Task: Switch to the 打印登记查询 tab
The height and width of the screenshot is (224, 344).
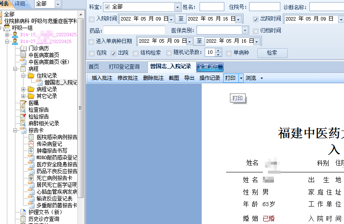Action: [x=124, y=67]
